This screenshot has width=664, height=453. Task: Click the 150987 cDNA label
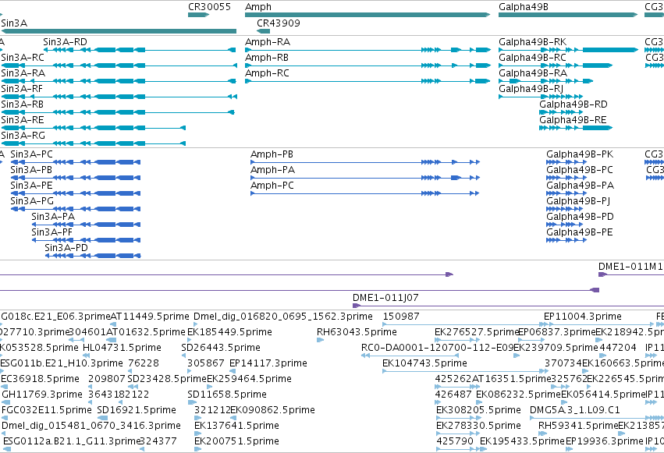[x=401, y=317]
